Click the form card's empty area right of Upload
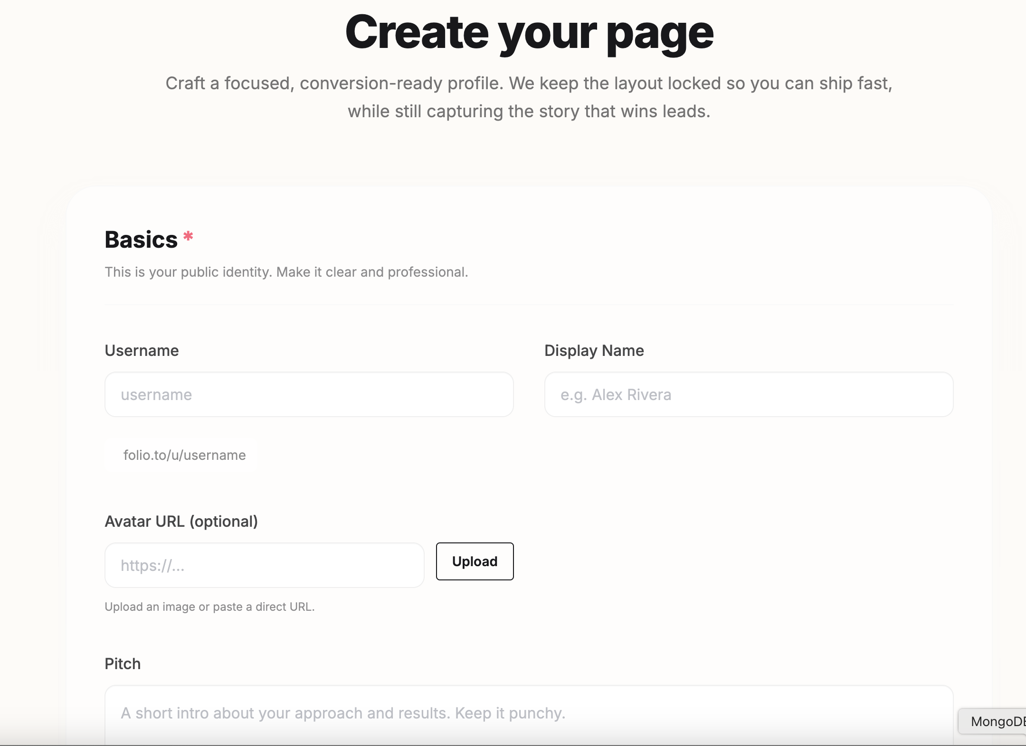Screen dimensions: 1026x746 coord(736,562)
